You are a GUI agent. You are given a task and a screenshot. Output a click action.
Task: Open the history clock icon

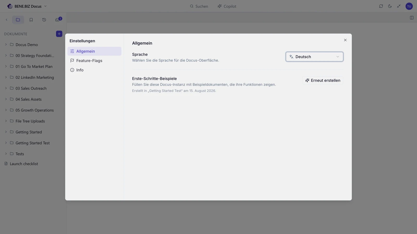[44, 20]
